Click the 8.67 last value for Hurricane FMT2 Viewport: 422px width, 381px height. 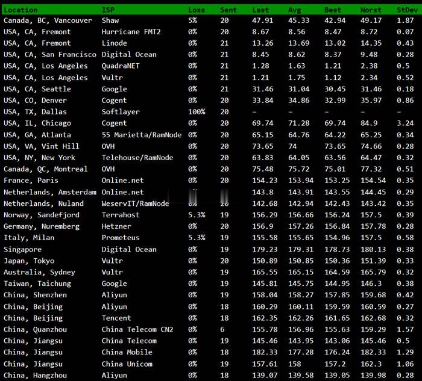coord(260,32)
